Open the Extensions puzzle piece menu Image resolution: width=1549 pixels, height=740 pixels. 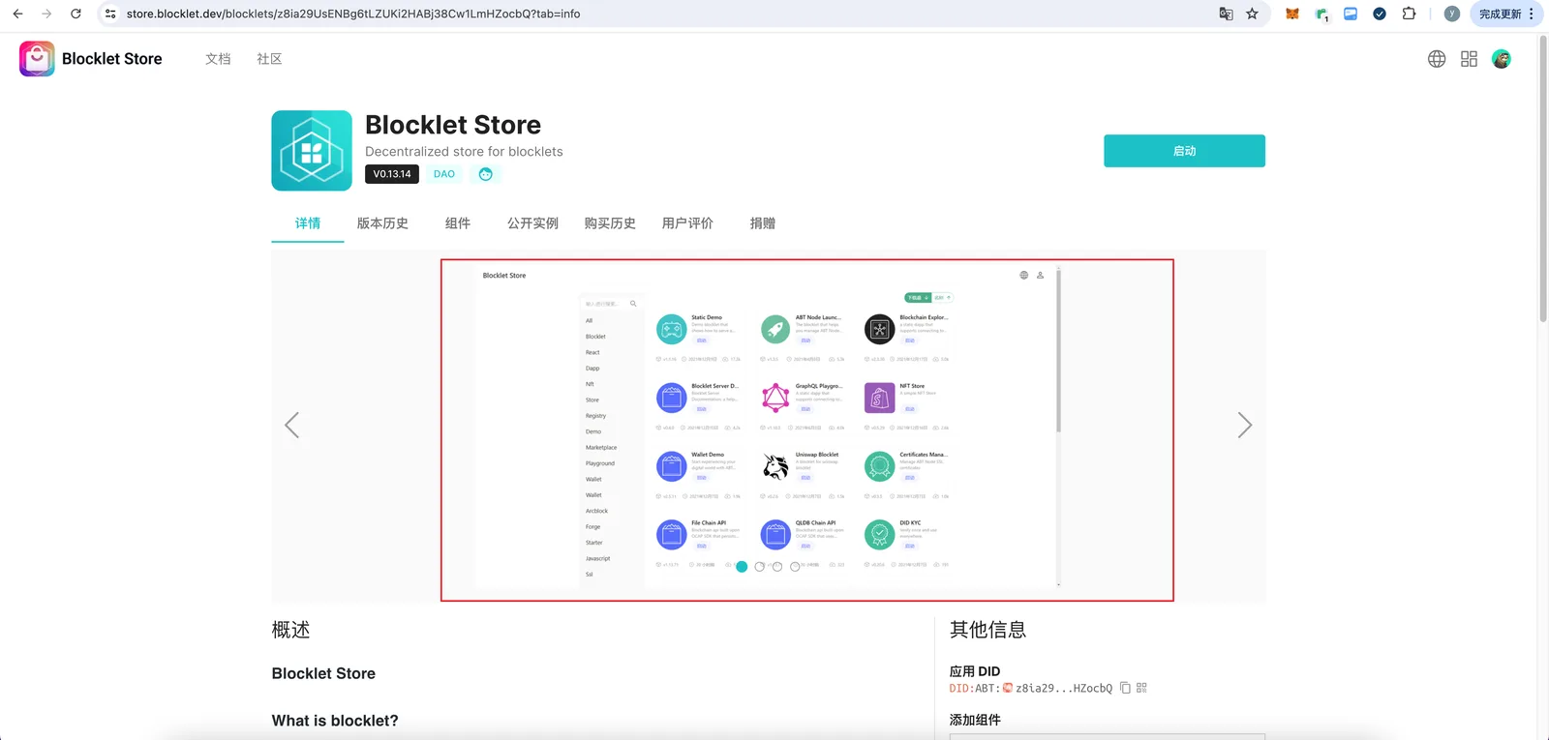(x=1409, y=14)
